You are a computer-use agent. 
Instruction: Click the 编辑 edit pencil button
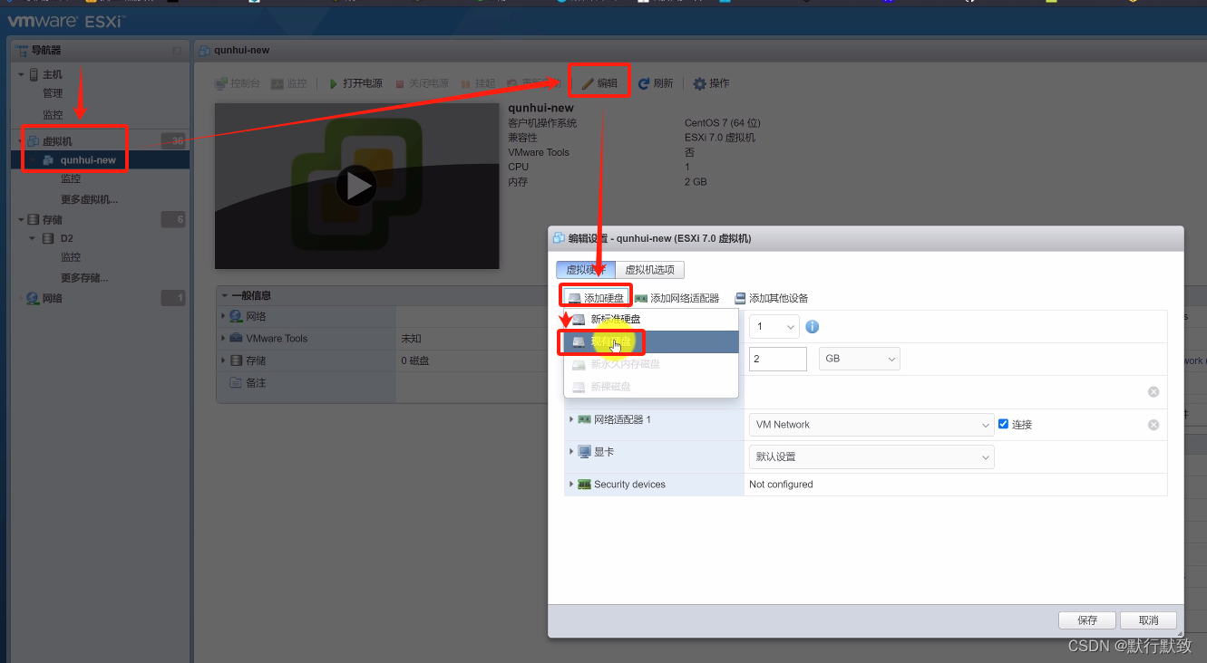click(x=599, y=83)
